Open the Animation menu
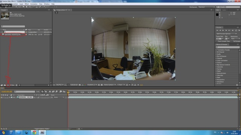Viewport: 241px width, 135px height. pyautogui.click(x=34, y=4)
